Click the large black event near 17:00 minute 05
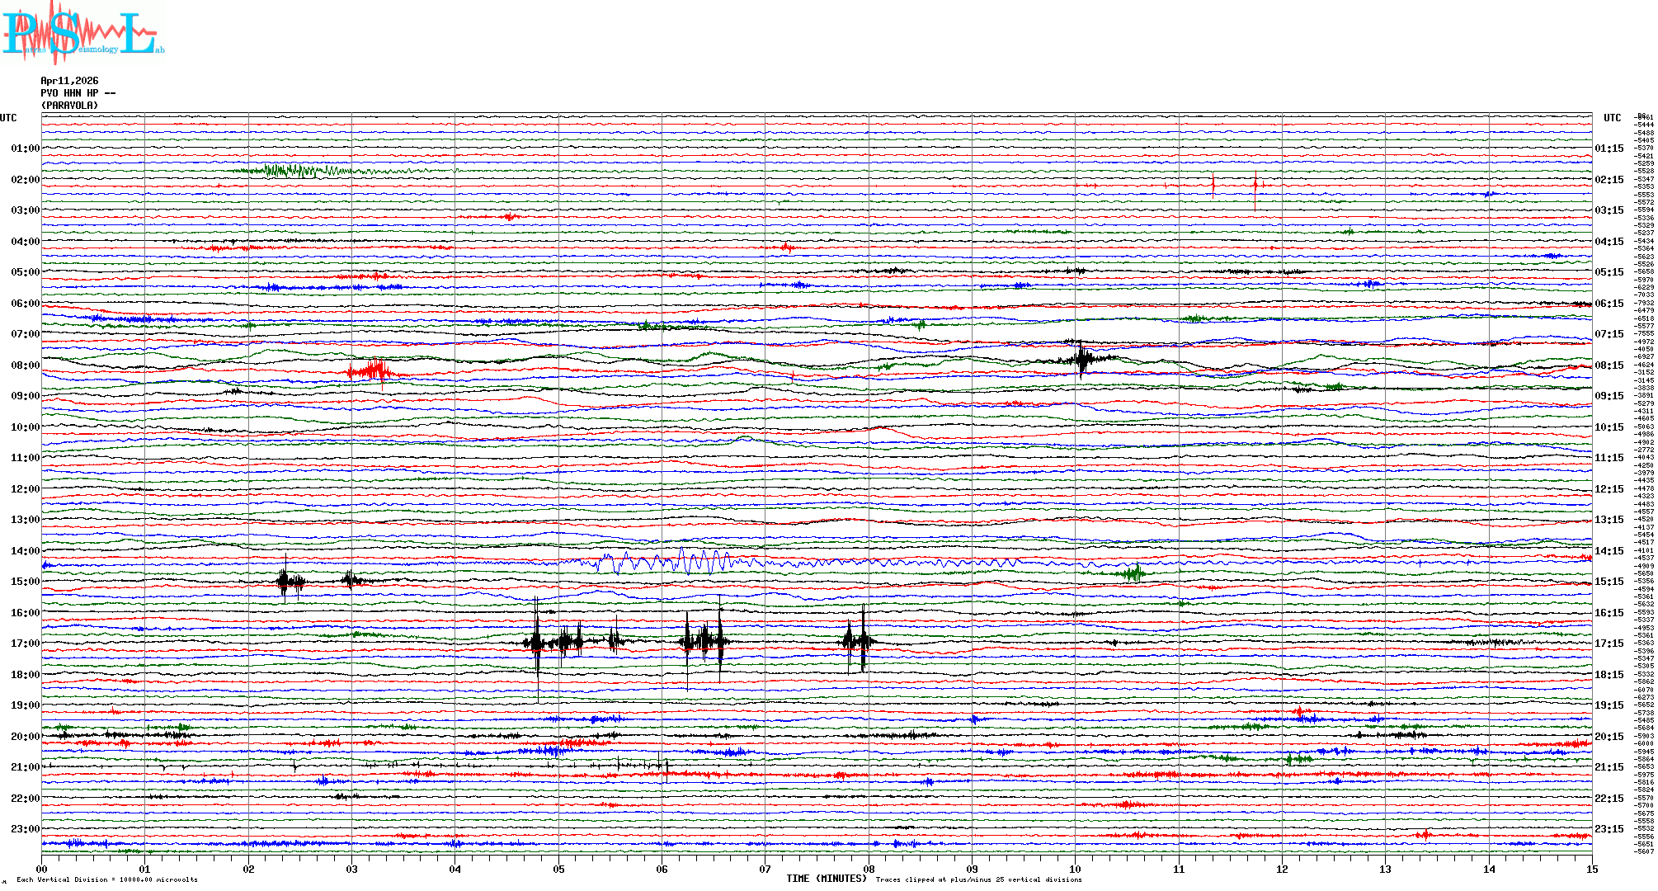 [537, 642]
